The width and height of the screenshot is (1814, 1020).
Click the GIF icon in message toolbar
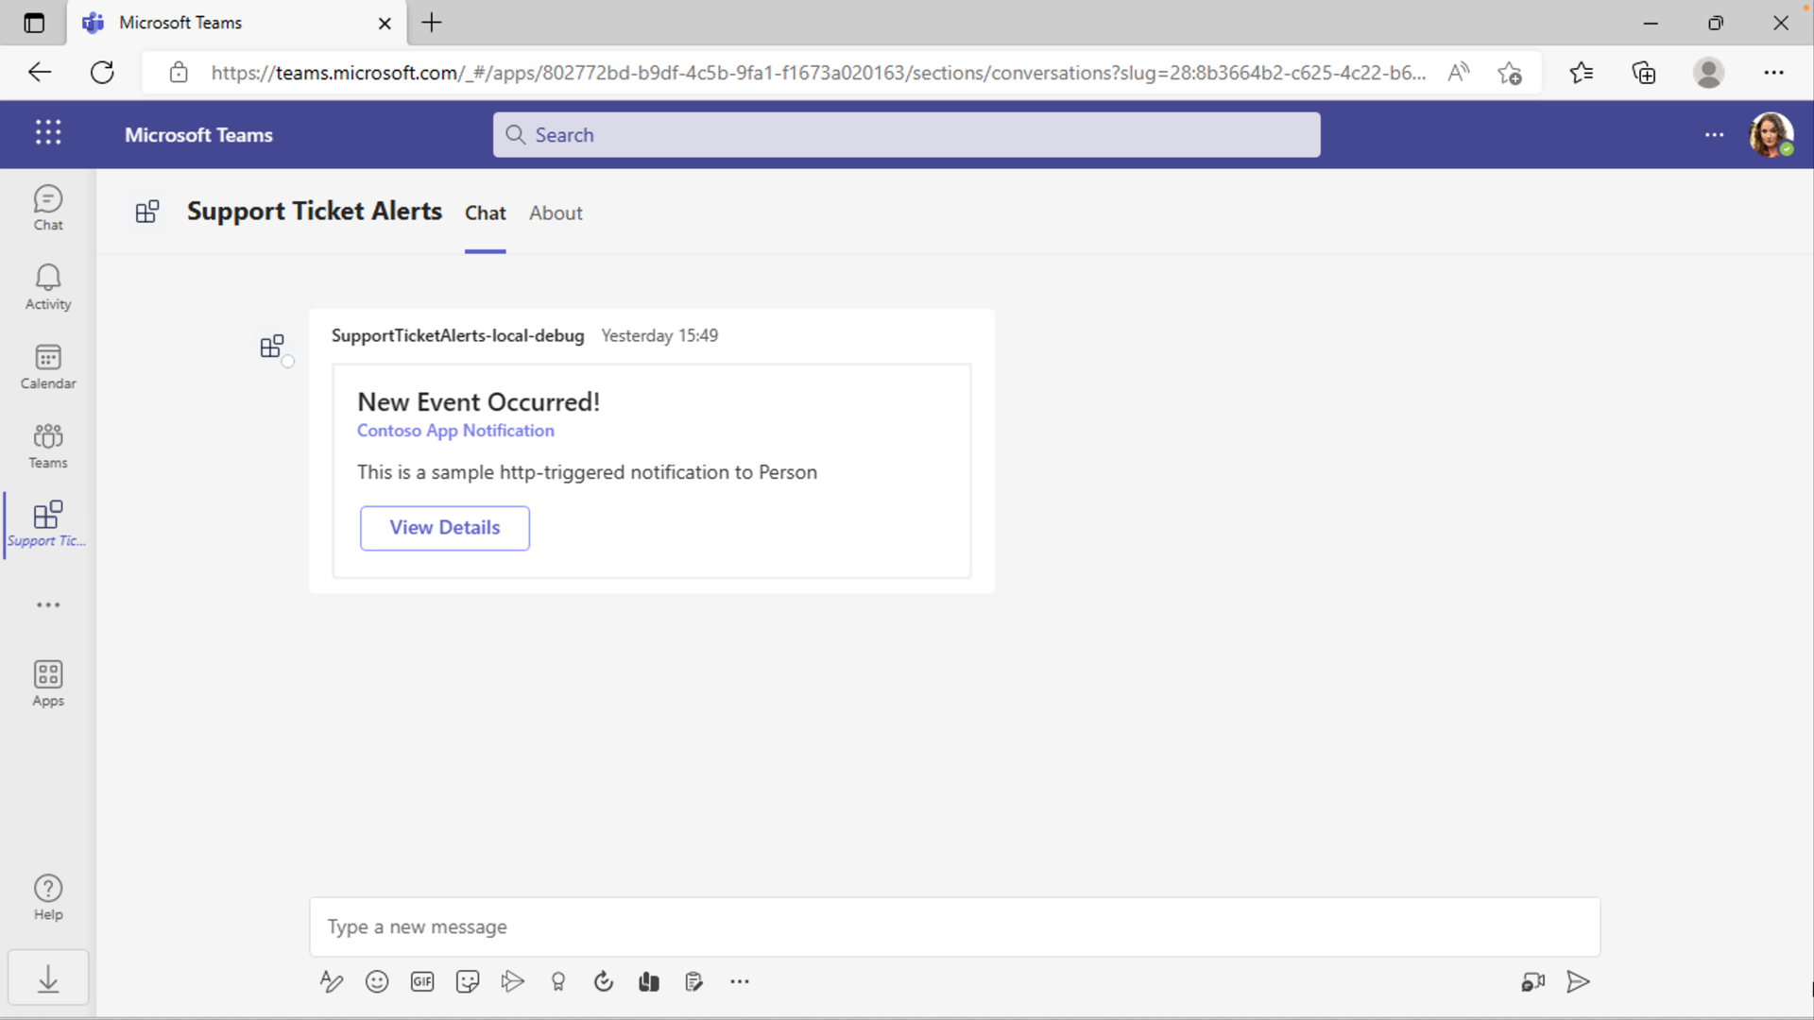pos(422,981)
